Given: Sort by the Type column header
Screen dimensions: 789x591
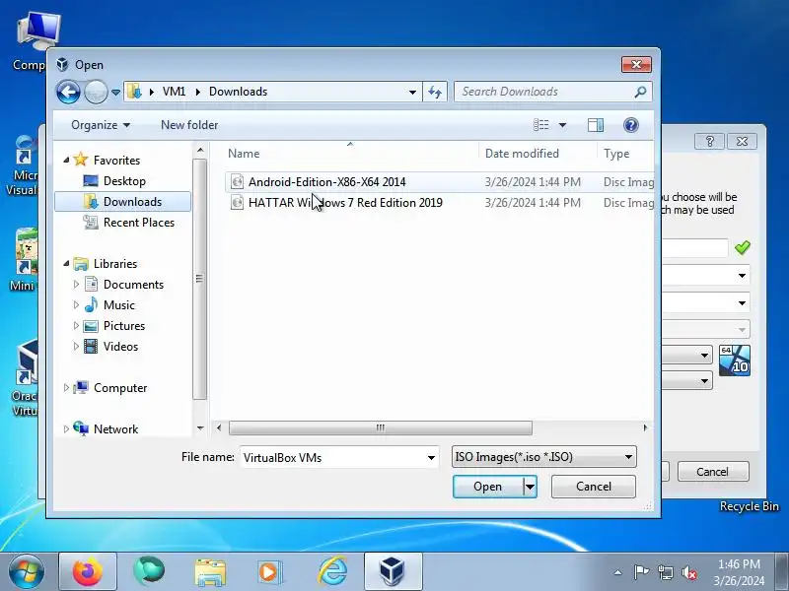Looking at the screenshot, I should click(616, 154).
